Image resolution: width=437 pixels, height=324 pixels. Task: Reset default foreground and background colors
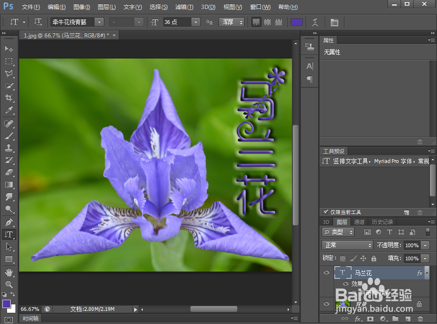[4, 294]
